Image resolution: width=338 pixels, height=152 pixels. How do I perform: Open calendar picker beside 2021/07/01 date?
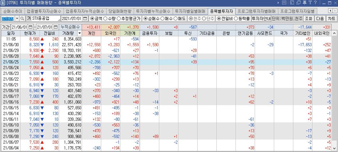pos(85,18)
